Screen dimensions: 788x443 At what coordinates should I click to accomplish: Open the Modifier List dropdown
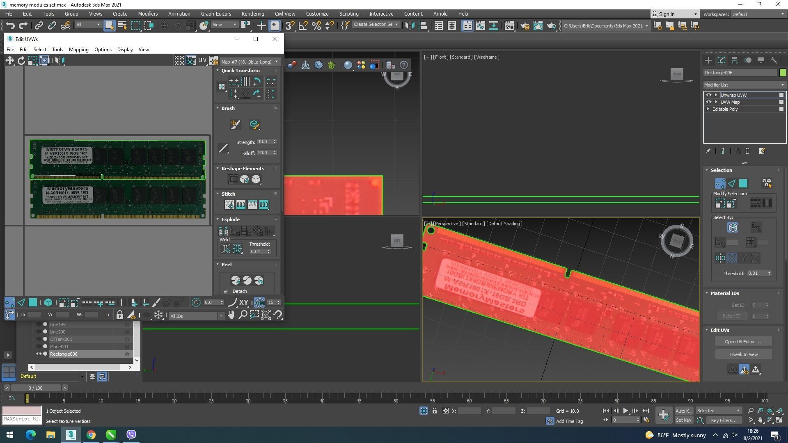coord(744,85)
